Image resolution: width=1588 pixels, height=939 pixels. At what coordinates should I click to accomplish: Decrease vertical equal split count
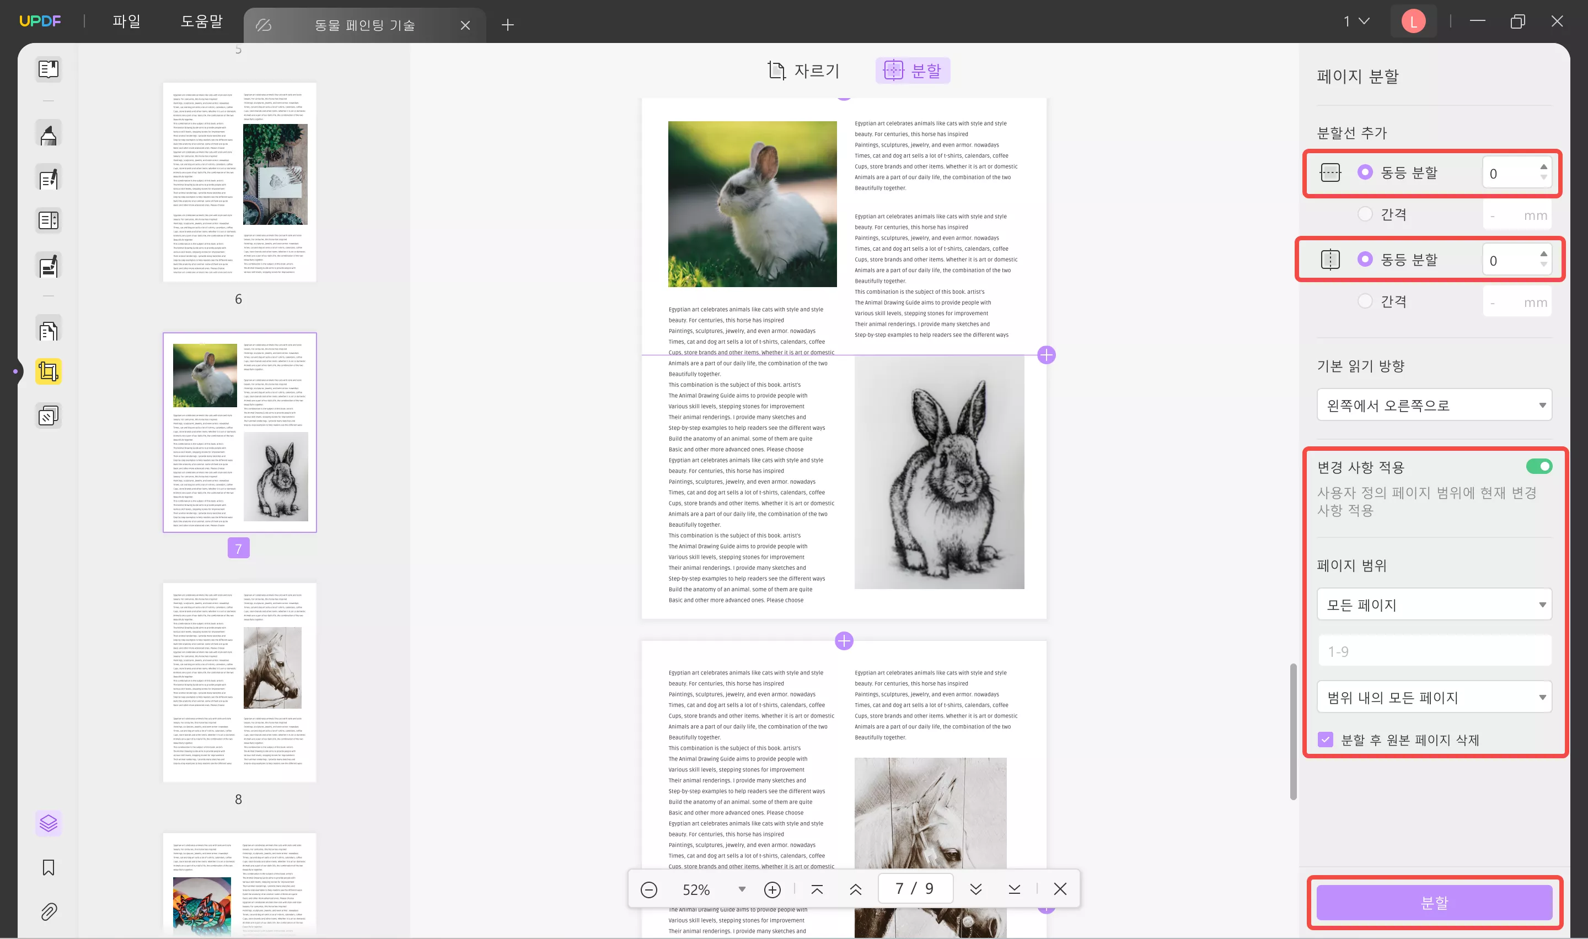(x=1544, y=265)
